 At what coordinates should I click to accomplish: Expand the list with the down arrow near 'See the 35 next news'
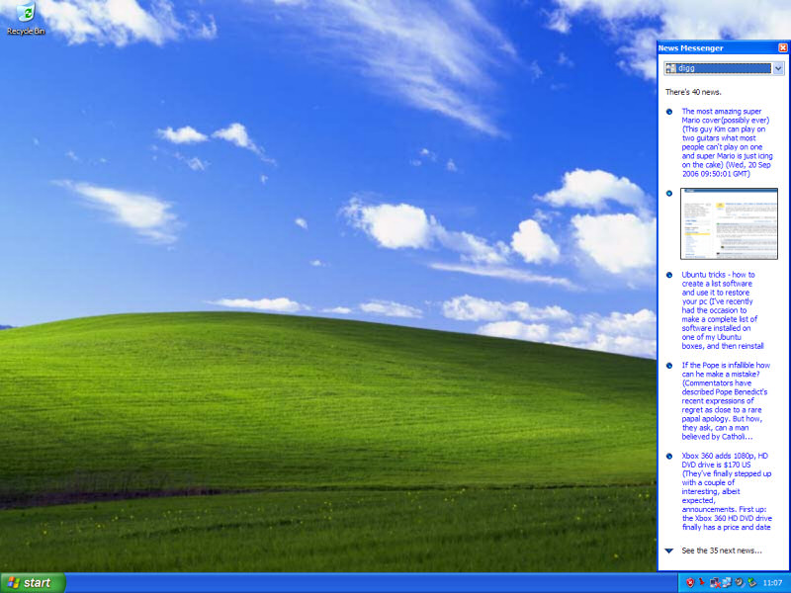point(669,551)
